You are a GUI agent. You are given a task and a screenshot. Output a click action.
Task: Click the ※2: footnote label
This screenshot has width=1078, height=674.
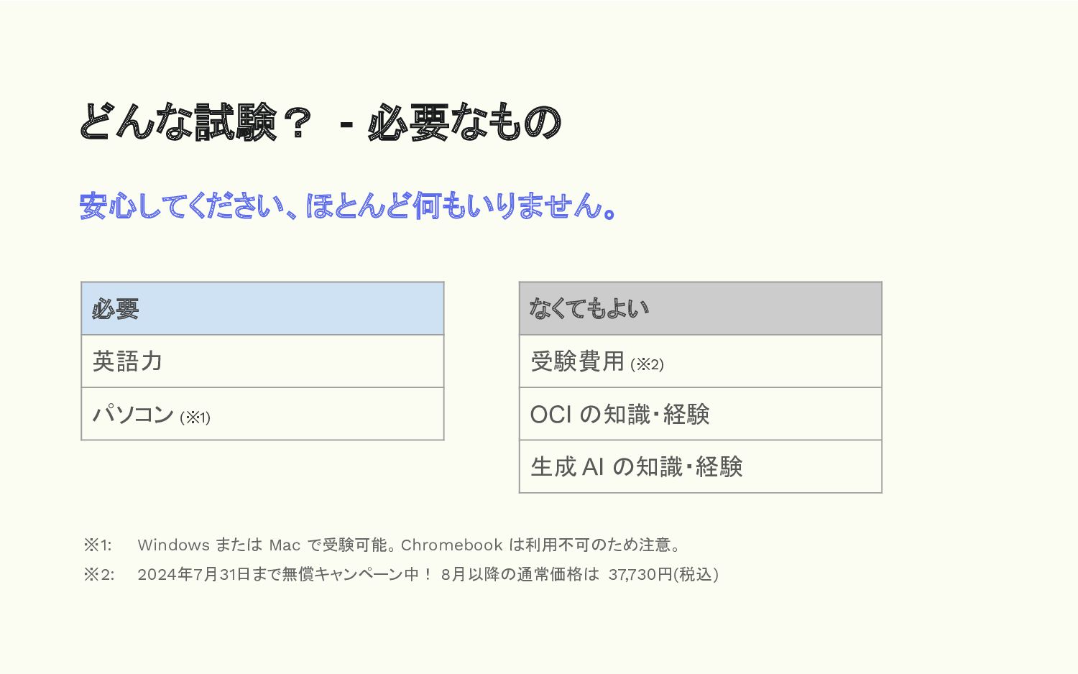click(x=98, y=574)
